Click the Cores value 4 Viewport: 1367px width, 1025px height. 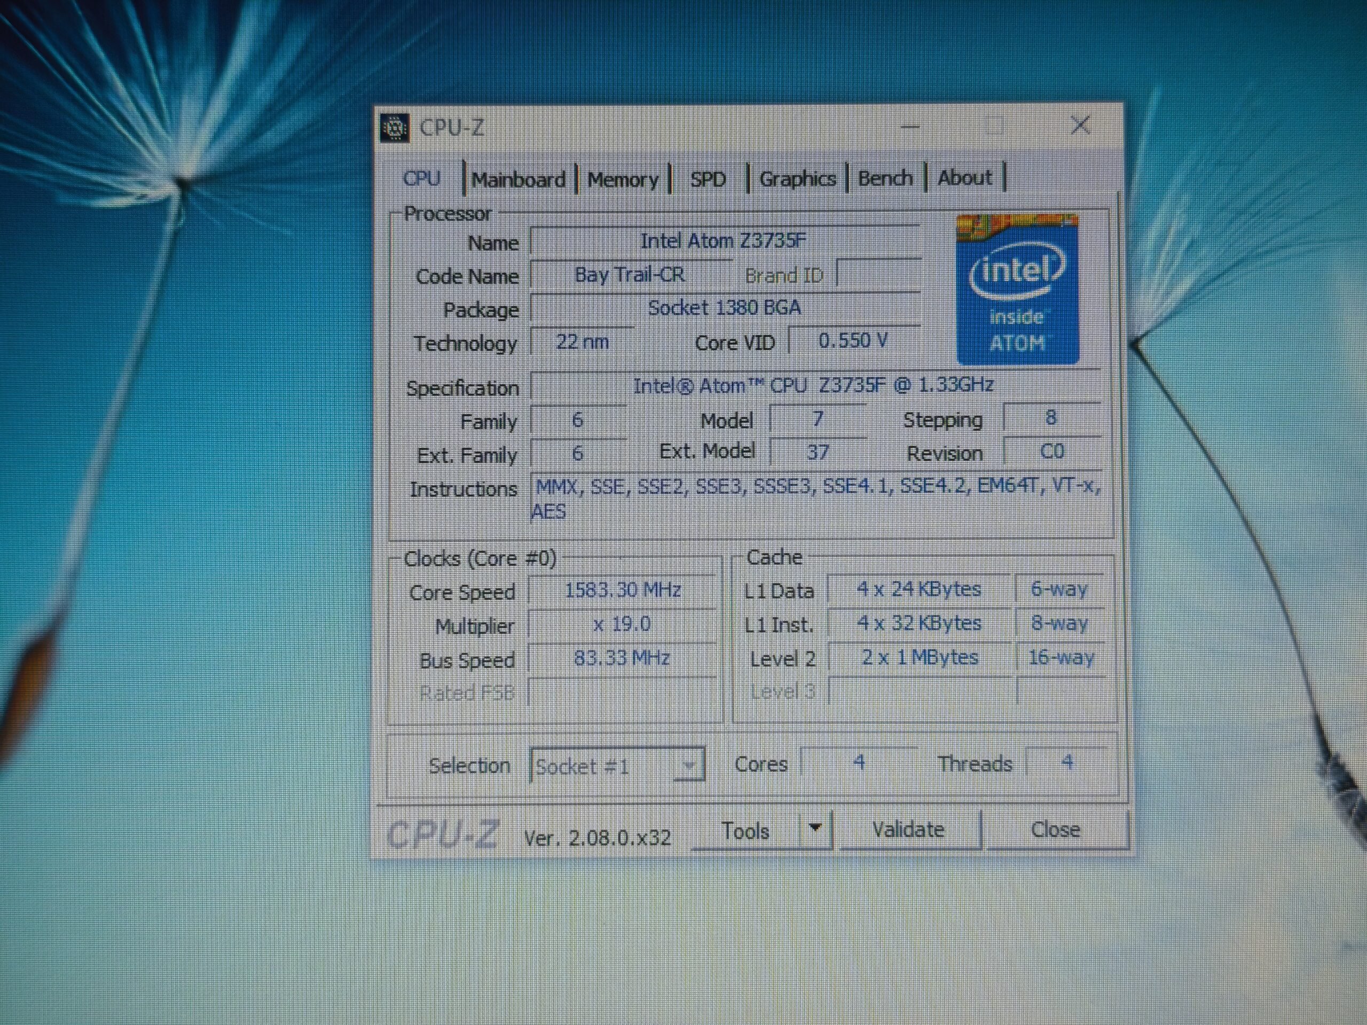(x=859, y=762)
